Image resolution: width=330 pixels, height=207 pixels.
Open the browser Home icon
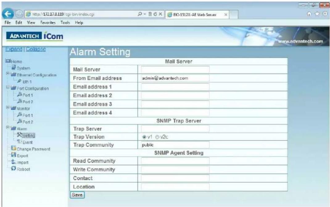point(309,14)
